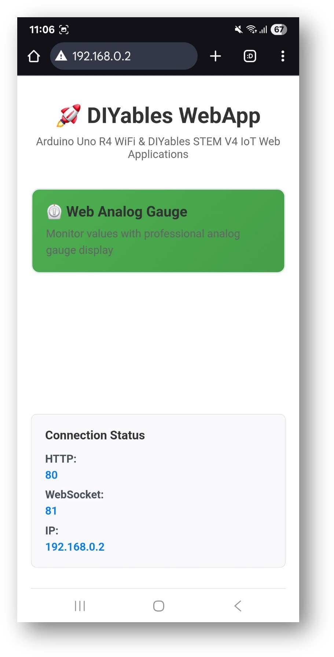Tap the back navigation arrow
This screenshot has height=657, width=334.
pyautogui.click(x=238, y=606)
